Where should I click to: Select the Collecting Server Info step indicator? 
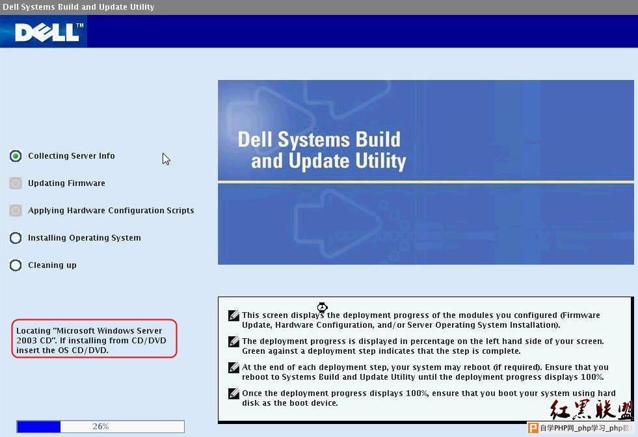pos(16,156)
